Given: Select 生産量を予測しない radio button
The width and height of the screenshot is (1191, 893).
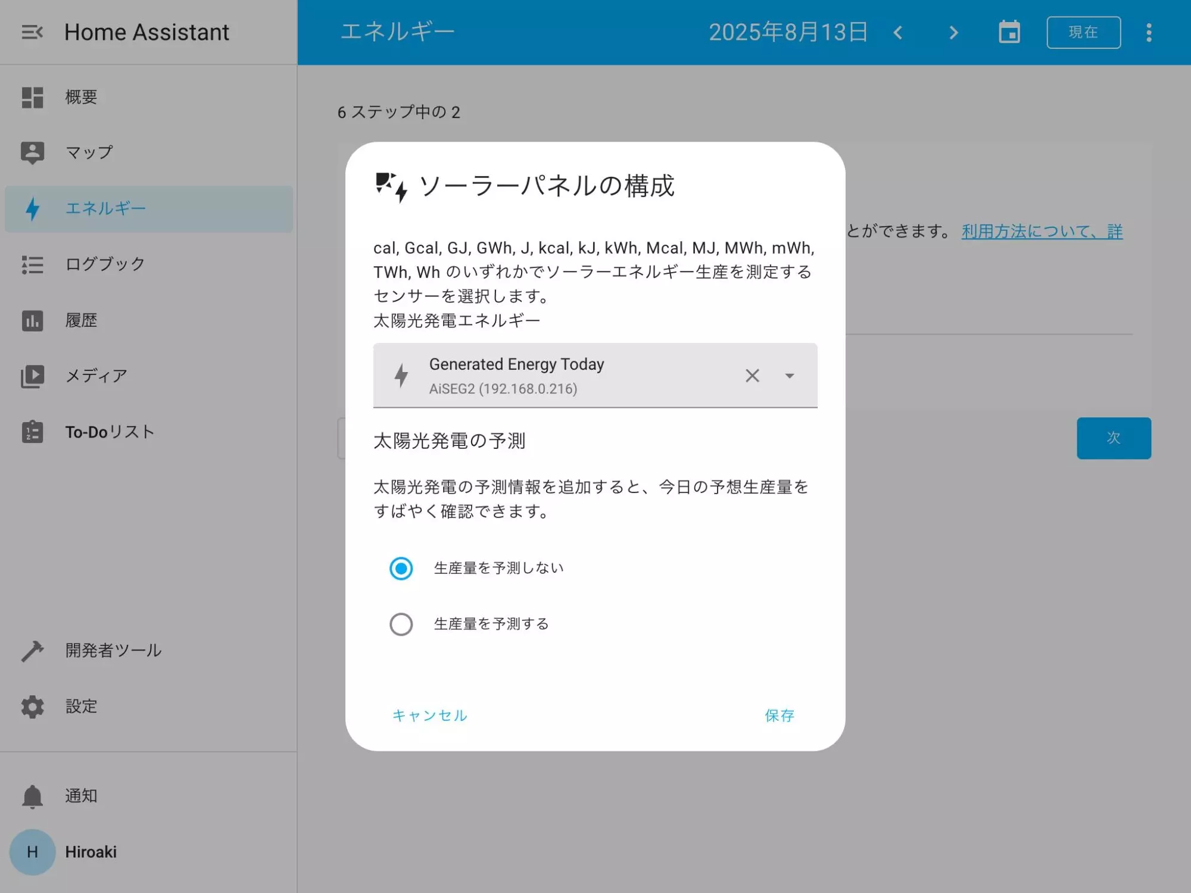Looking at the screenshot, I should [401, 569].
